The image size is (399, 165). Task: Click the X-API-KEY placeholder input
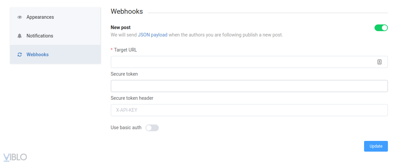[x=249, y=110]
